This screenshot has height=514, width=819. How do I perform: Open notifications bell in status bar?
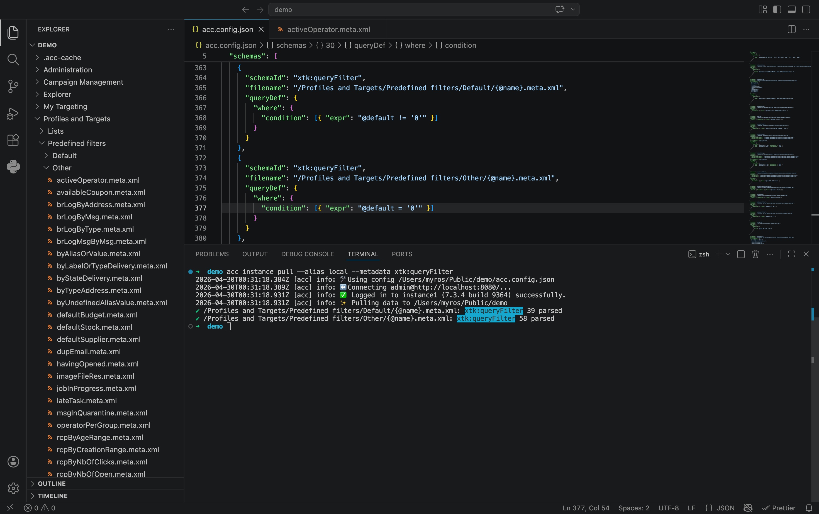coord(809,508)
